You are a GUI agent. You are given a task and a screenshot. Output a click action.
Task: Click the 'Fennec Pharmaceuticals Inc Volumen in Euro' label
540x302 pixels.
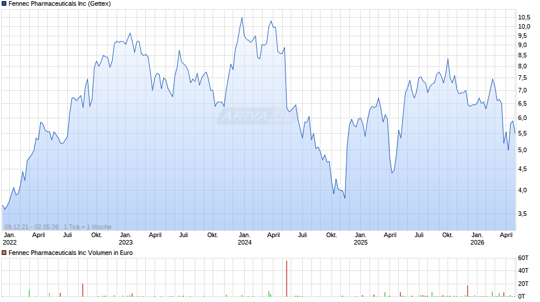tap(71, 253)
